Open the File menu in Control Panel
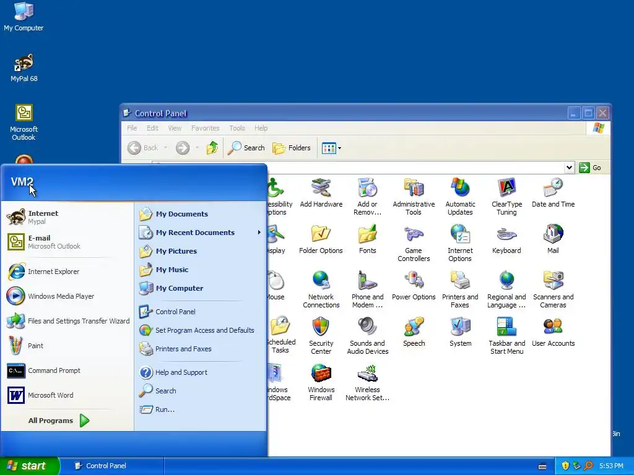 pyautogui.click(x=132, y=128)
